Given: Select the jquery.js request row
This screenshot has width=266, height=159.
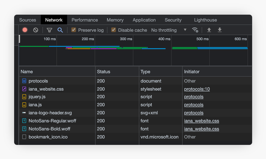Looking at the screenshot, I should (37, 97).
